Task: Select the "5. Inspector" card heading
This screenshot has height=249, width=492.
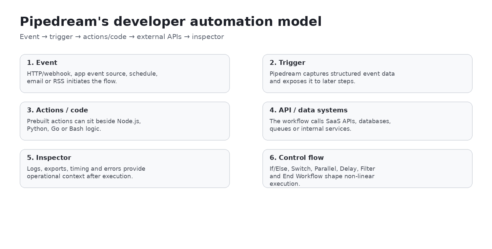Action: click(49, 158)
